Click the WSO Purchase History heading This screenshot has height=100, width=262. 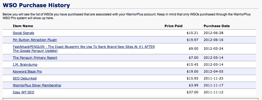pos(36,5)
